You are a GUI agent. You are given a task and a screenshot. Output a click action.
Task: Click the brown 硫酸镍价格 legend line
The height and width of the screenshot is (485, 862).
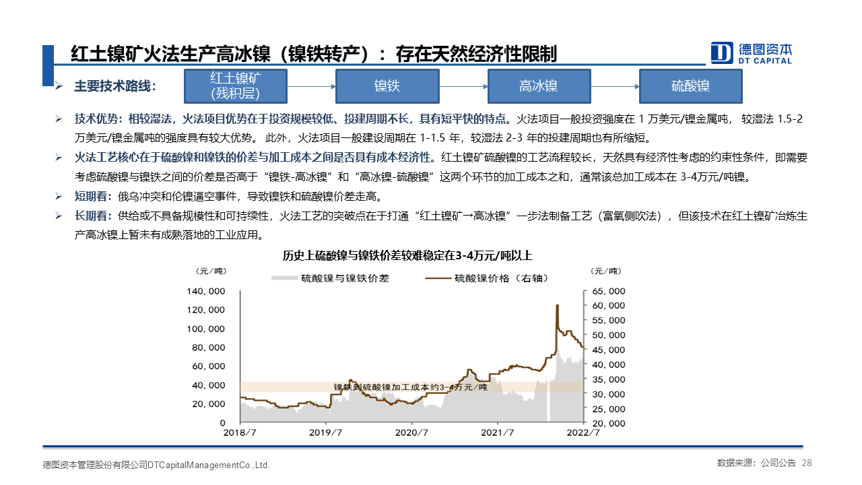[x=434, y=278]
